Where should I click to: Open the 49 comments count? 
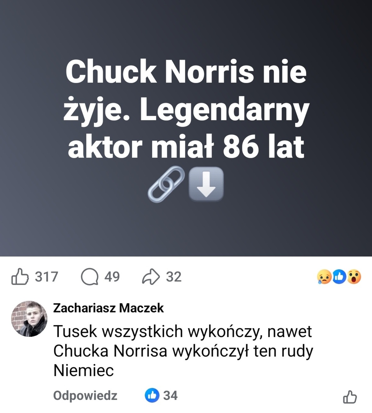coord(112,277)
